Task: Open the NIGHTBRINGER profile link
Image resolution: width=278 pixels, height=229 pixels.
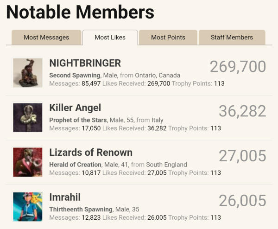Action: pos(85,64)
